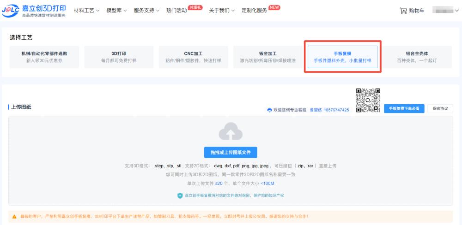
Task: Open the 定制化服务 menu item
Action: (254, 11)
